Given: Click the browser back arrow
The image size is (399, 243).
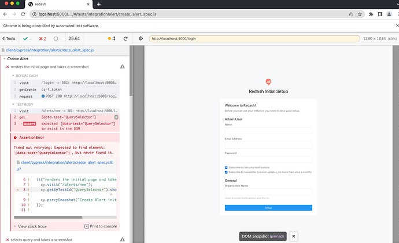Looking at the screenshot, I should point(5,14).
